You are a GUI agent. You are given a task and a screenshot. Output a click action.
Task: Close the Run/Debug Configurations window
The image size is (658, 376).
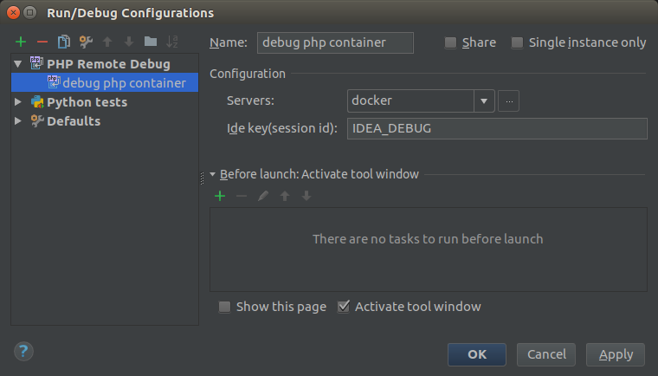(x=14, y=13)
